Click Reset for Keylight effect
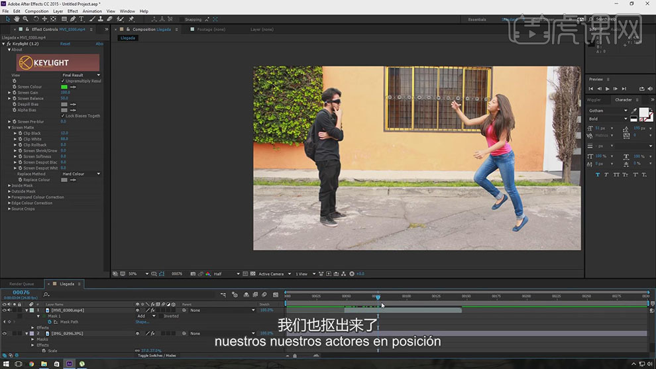The height and width of the screenshot is (369, 656). click(x=65, y=44)
